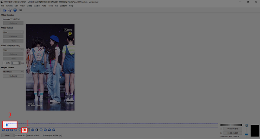Open a video with the Open Video icon
The height and width of the screenshot is (139, 260).
(5, 10)
